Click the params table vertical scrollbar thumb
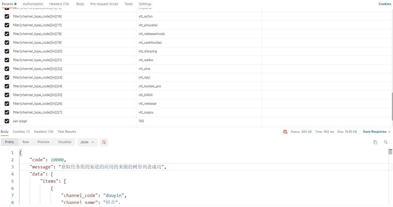 [x=392, y=106]
